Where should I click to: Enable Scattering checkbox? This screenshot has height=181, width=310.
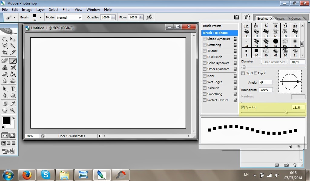[x=205, y=45]
